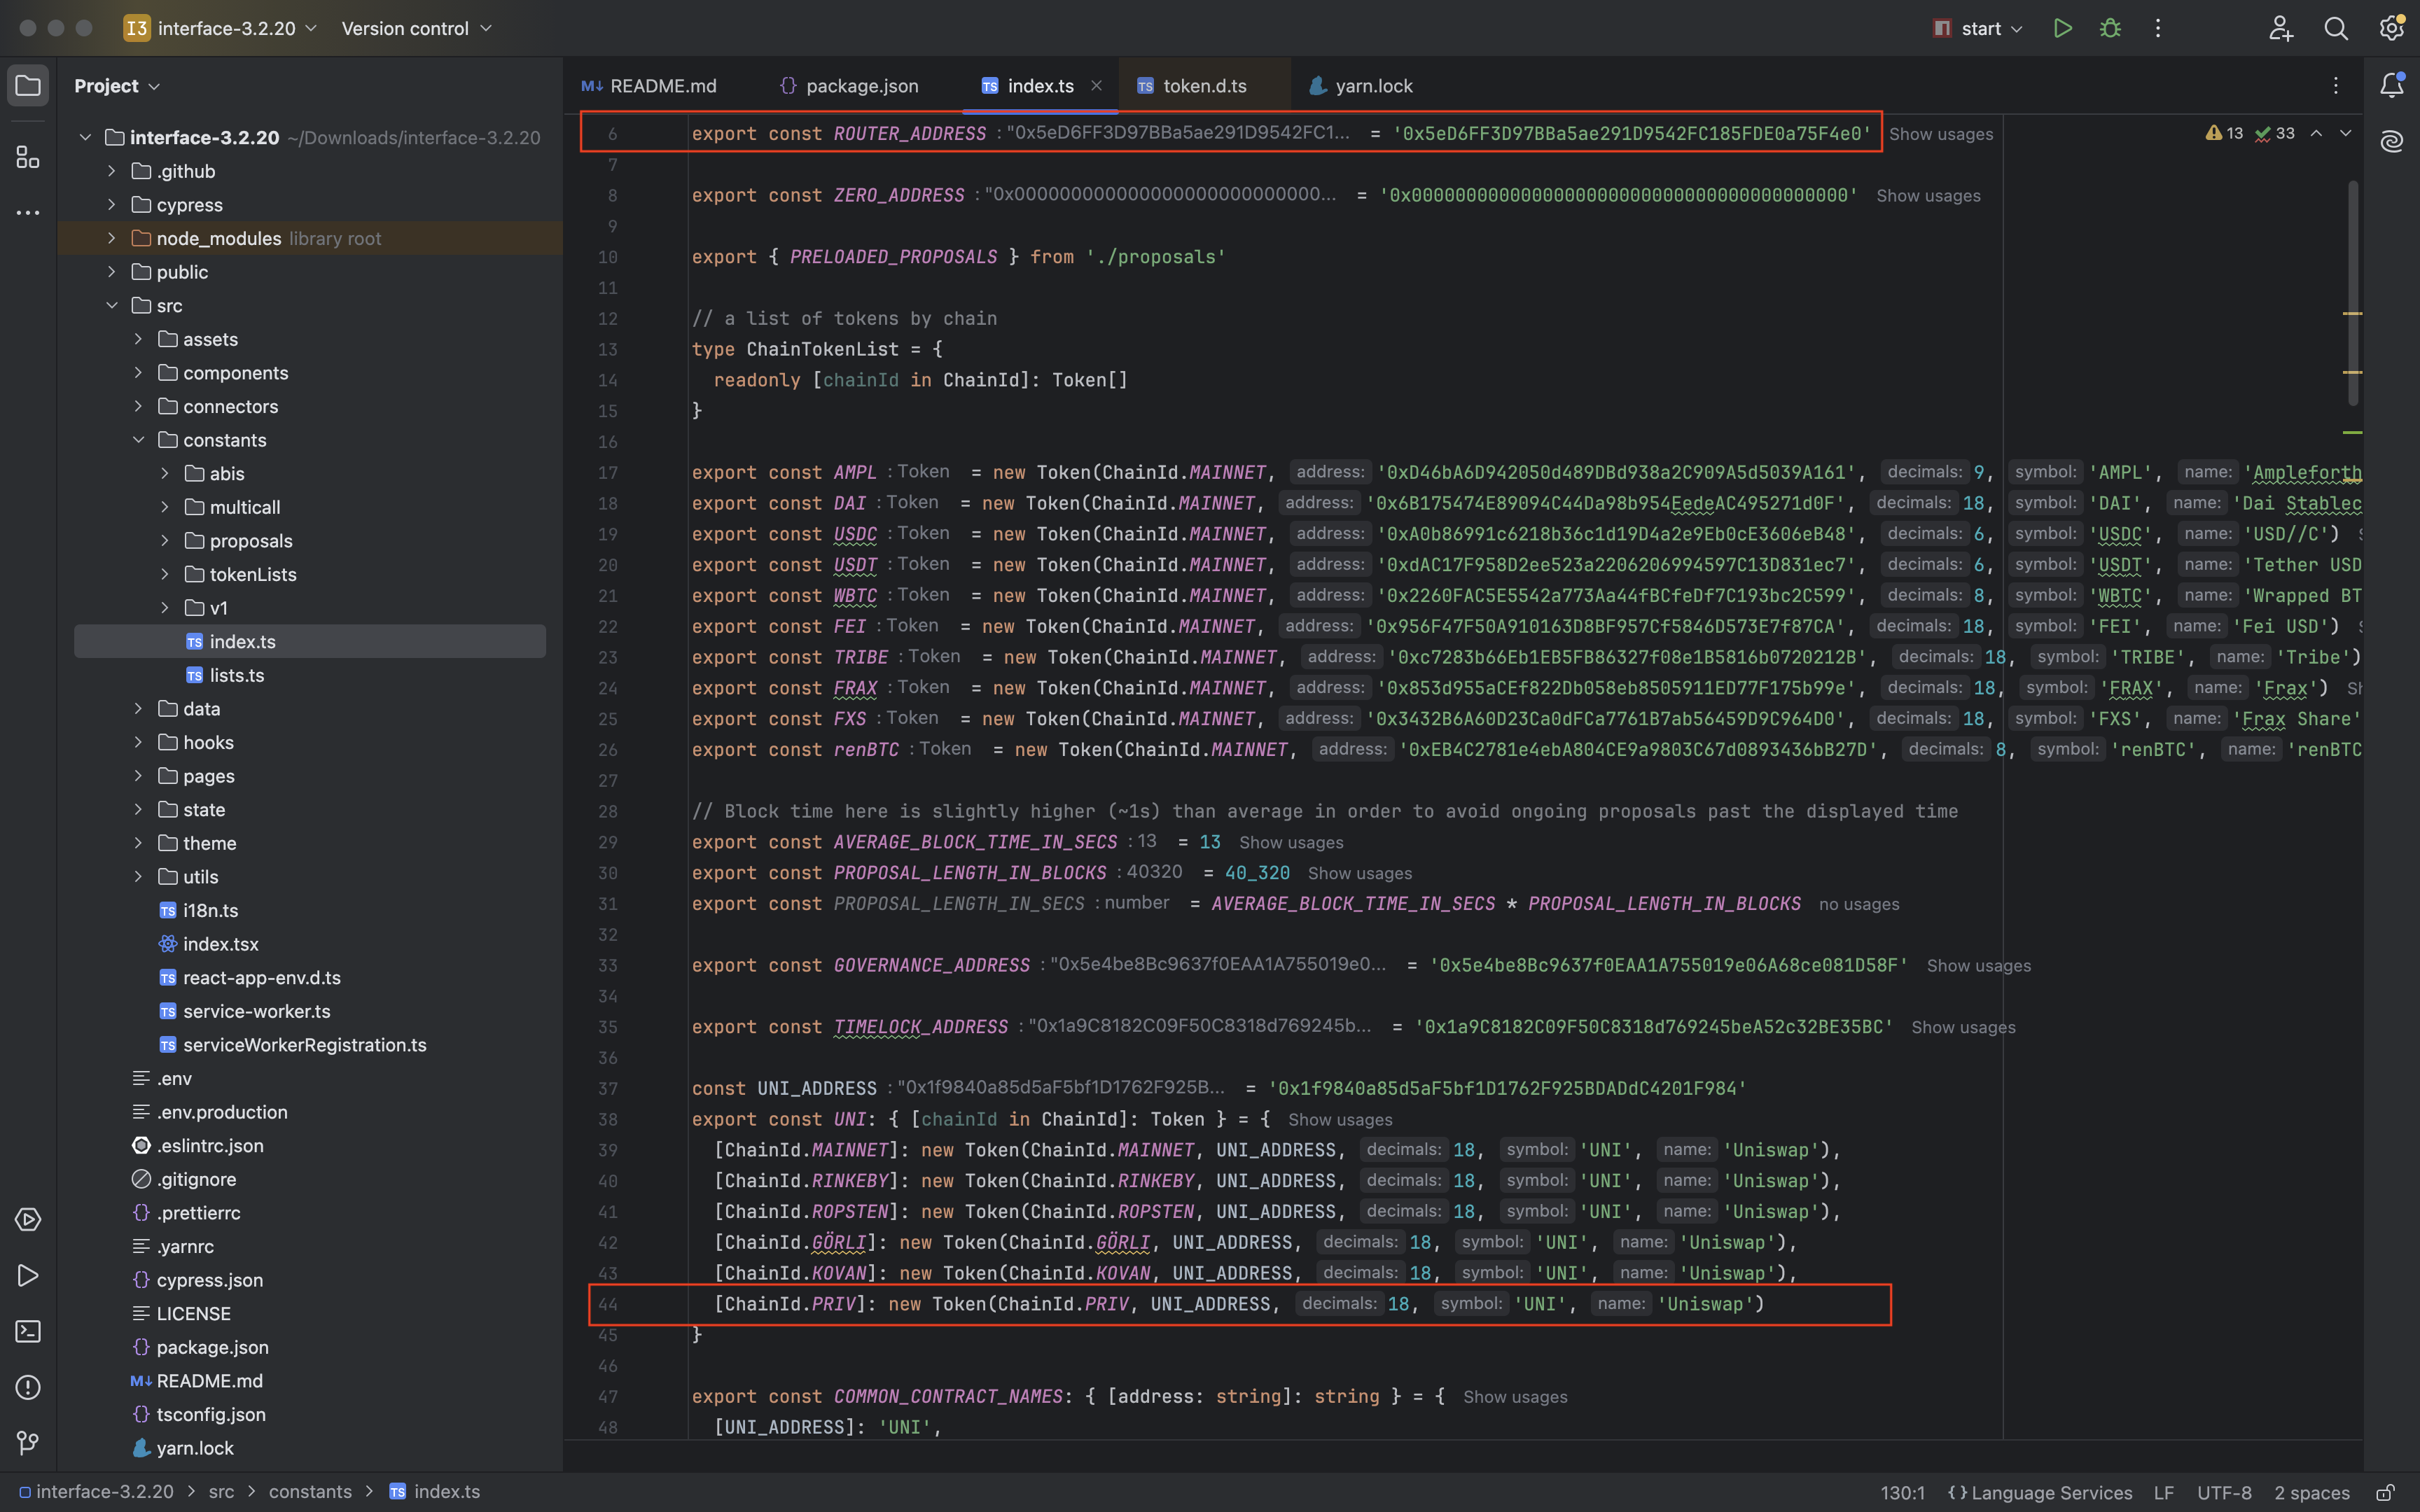Collapse the src folder
Screen dimensions: 2420x1512
[112, 306]
